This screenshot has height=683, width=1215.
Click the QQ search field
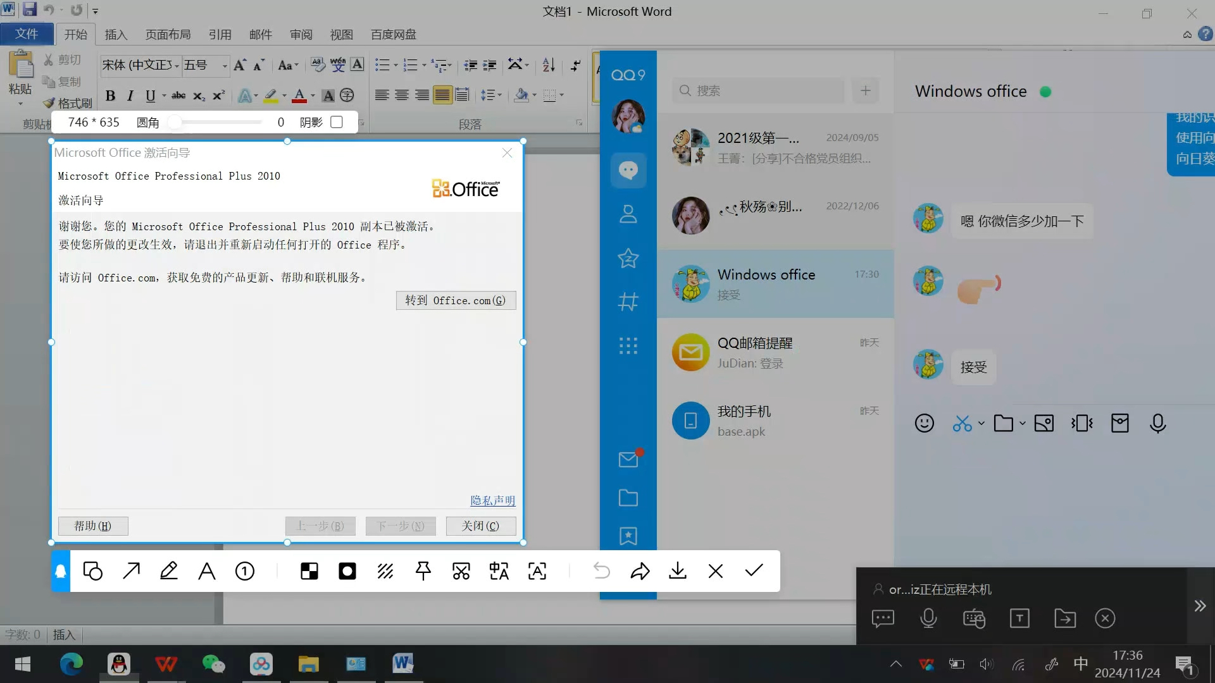pyautogui.click(x=758, y=90)
